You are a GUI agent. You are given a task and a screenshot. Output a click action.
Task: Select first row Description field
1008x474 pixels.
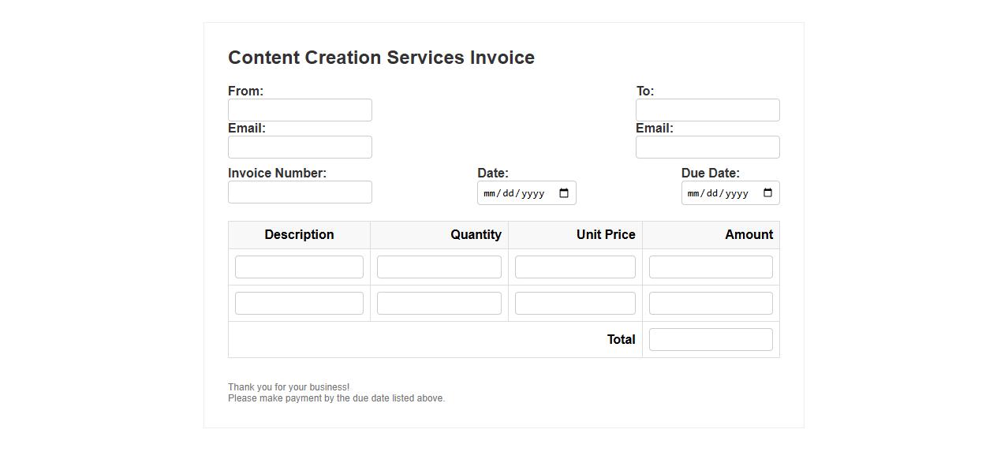(299, 267)
